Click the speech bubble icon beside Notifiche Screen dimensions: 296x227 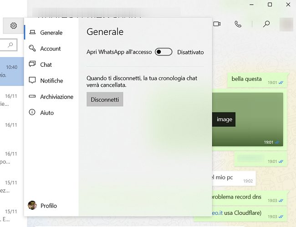point(32,80)
